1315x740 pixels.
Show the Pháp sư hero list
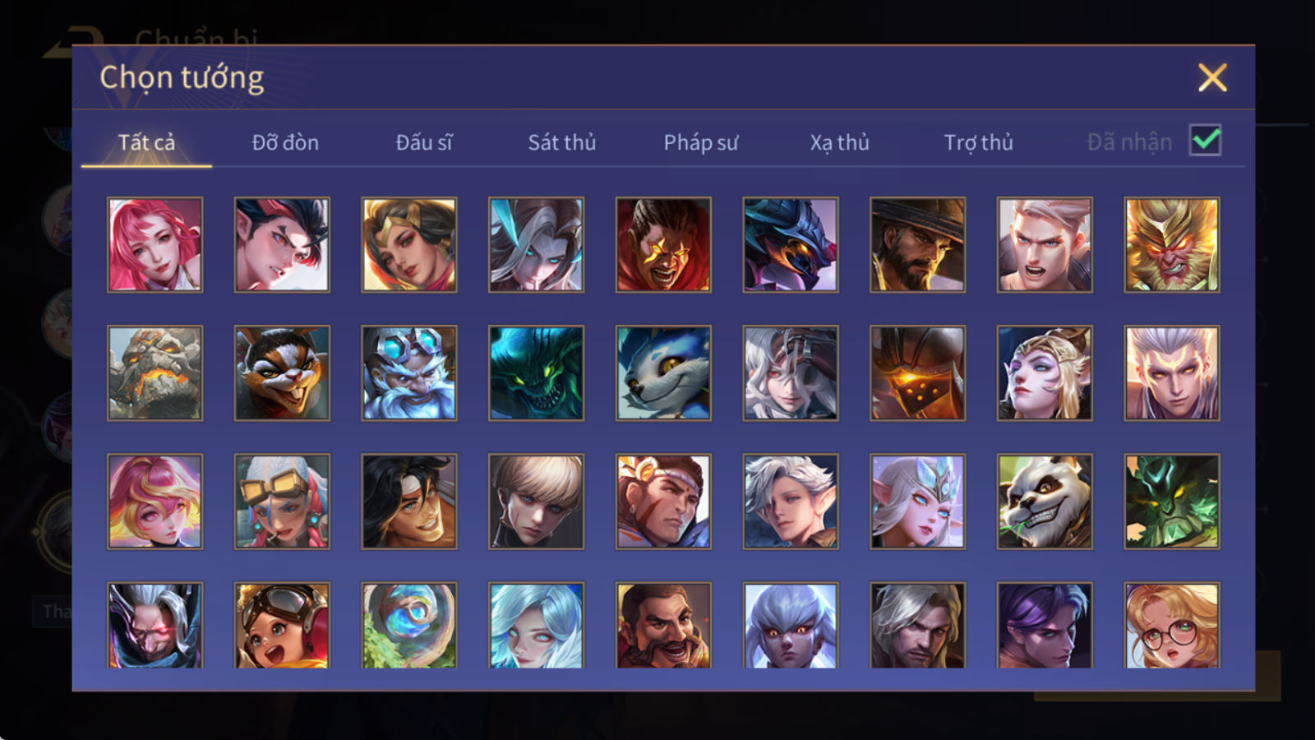coord(700,142)
